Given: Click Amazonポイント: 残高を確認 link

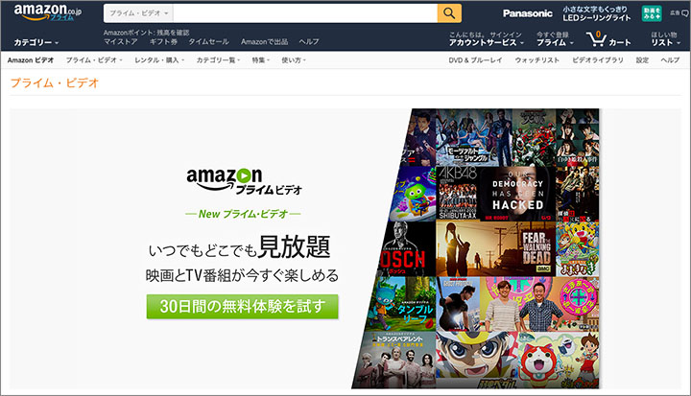Looking at the screenshot, I should 146,33.
